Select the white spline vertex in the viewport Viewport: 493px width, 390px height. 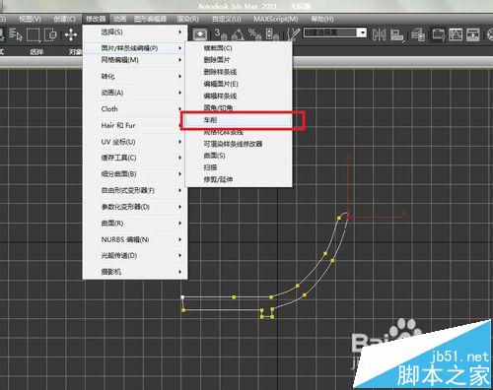tap(182, 297)
